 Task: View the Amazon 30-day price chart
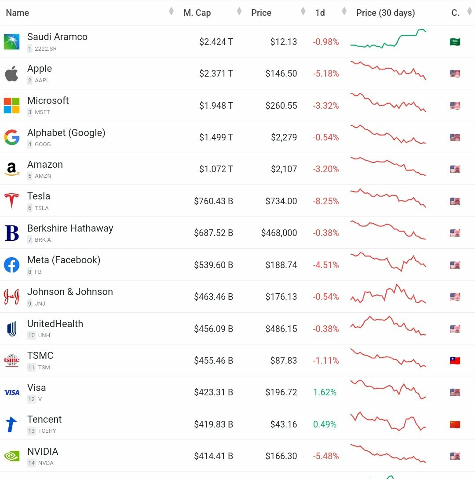tap(388, 166)
